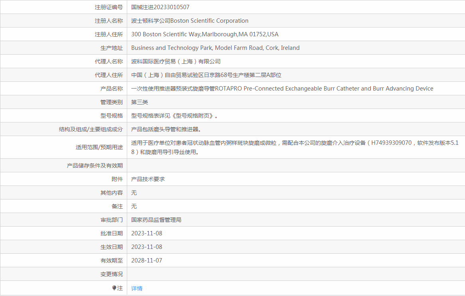The width and height of the screenshot is (465, 296).
Task: Click the 产品名称 label
Action: [112, 89]
